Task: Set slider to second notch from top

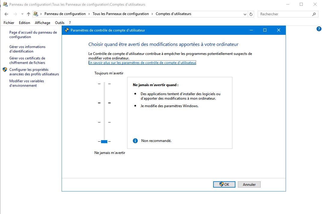Action: pos(104,103)
